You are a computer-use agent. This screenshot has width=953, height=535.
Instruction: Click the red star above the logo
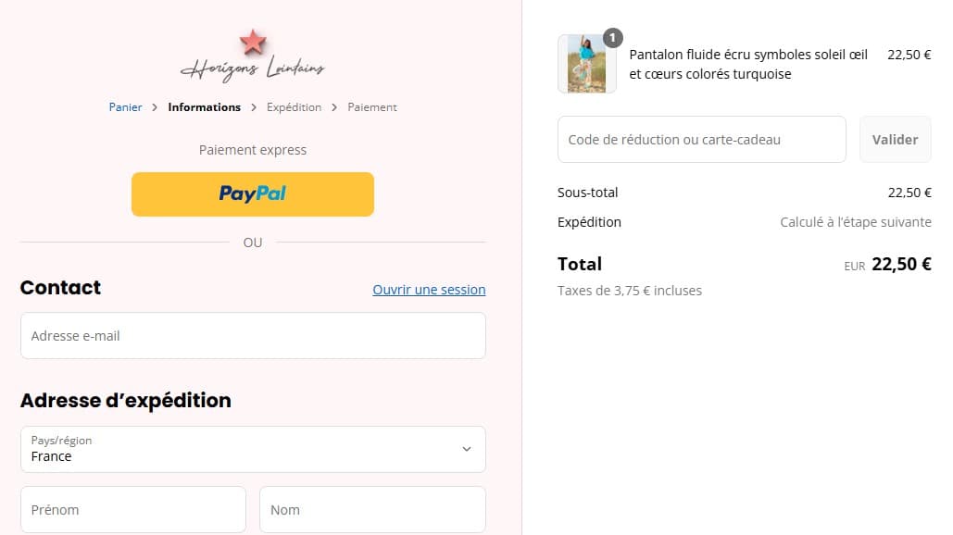coord(251,40)
